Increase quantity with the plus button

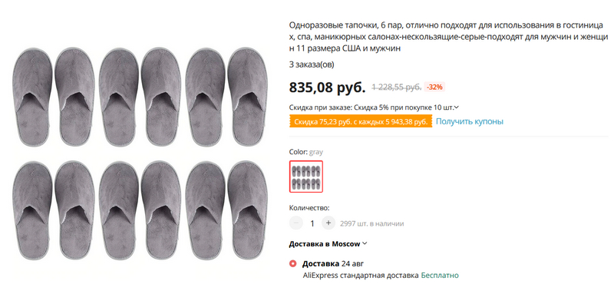pyautogui.click(x=328, y=223)
